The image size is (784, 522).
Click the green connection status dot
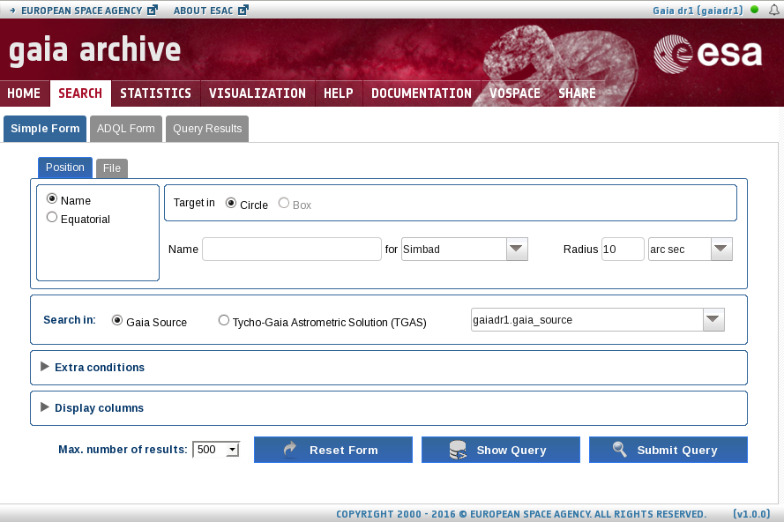(x=755, y=10)
